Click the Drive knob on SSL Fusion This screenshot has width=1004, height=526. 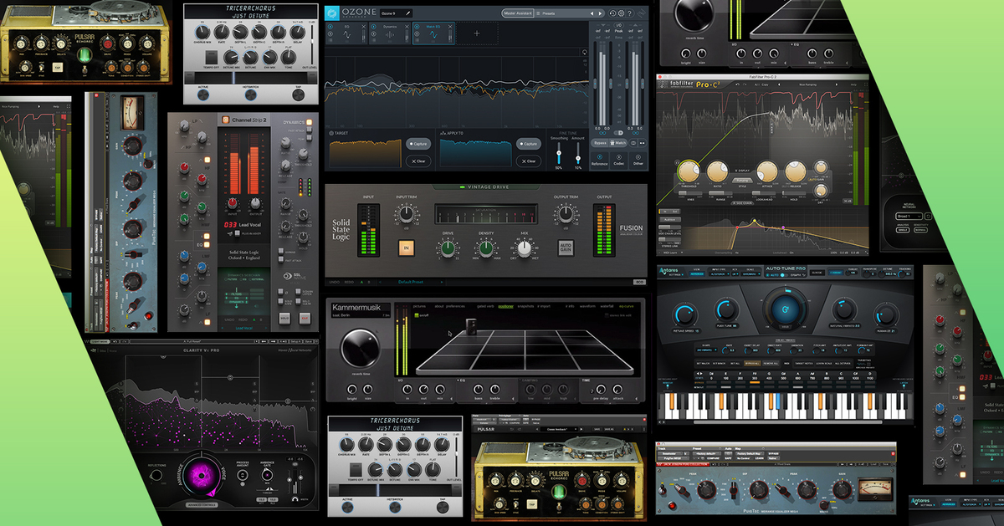pyautogui.click(x=448, y=248)
